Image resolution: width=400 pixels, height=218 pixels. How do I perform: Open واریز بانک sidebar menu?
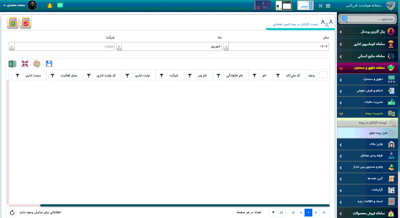point(376,144)
